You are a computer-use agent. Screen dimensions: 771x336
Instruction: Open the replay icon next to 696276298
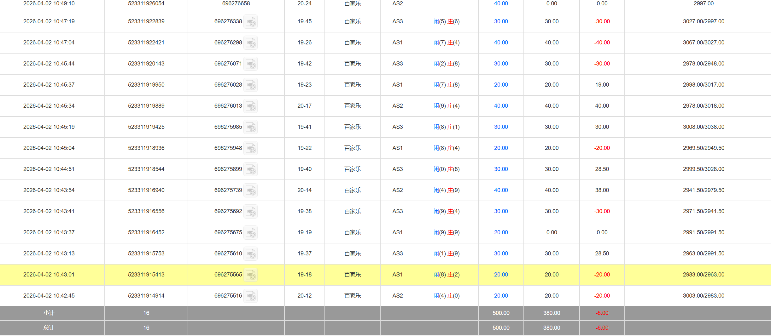tap(251, 43)
